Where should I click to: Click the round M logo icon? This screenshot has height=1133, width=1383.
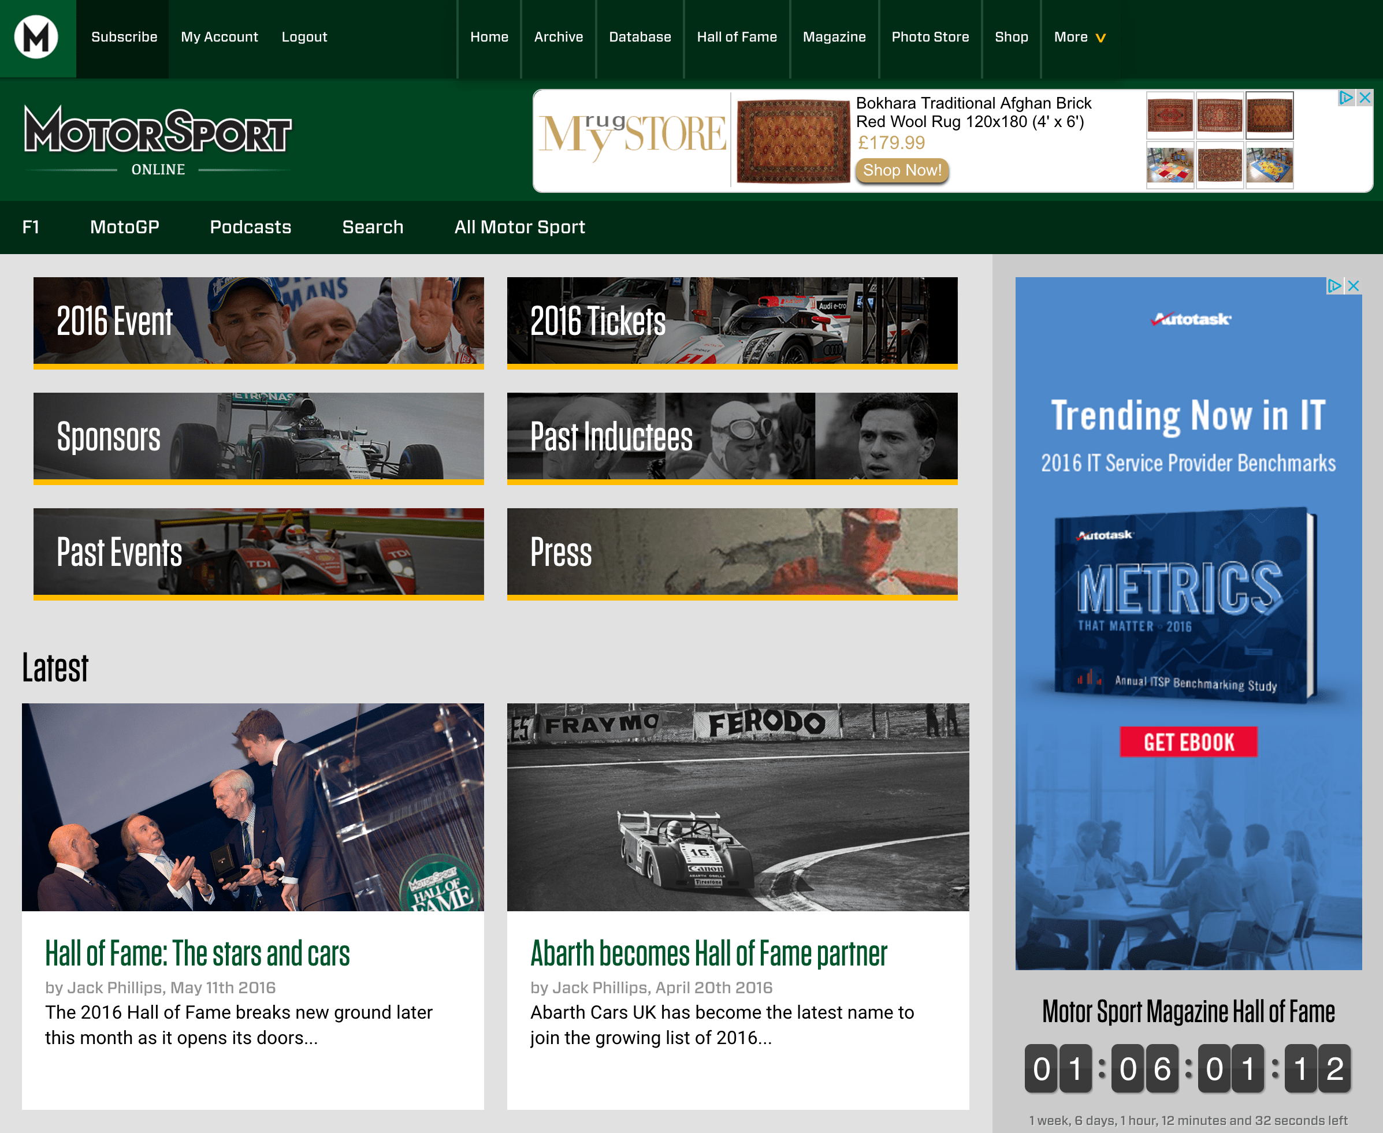coord(36,37)
